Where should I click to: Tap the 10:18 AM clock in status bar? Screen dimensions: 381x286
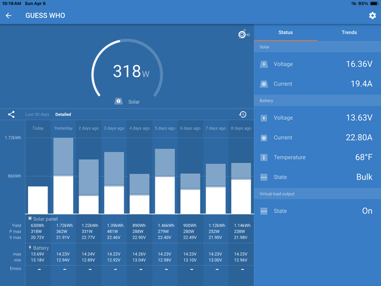point(11,4)
